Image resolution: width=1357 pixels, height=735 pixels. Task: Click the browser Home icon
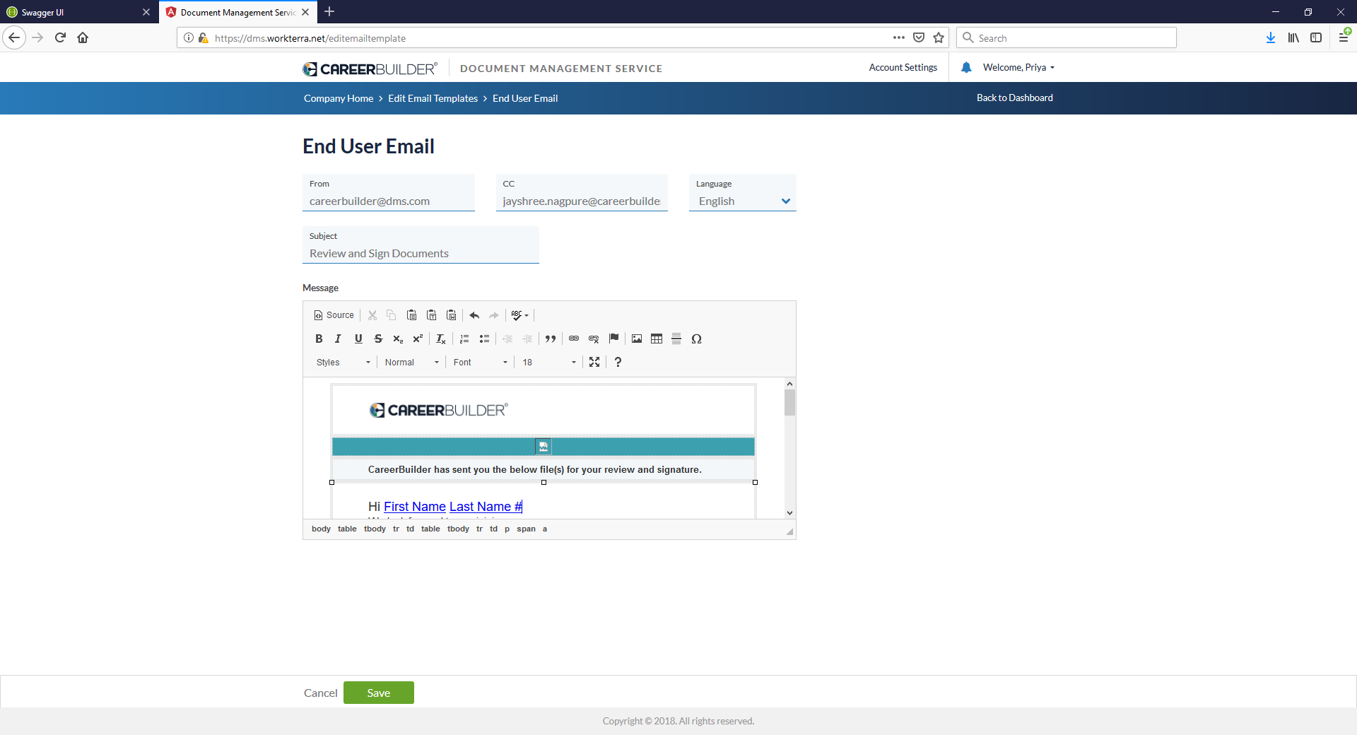click(x=83, y=37)
